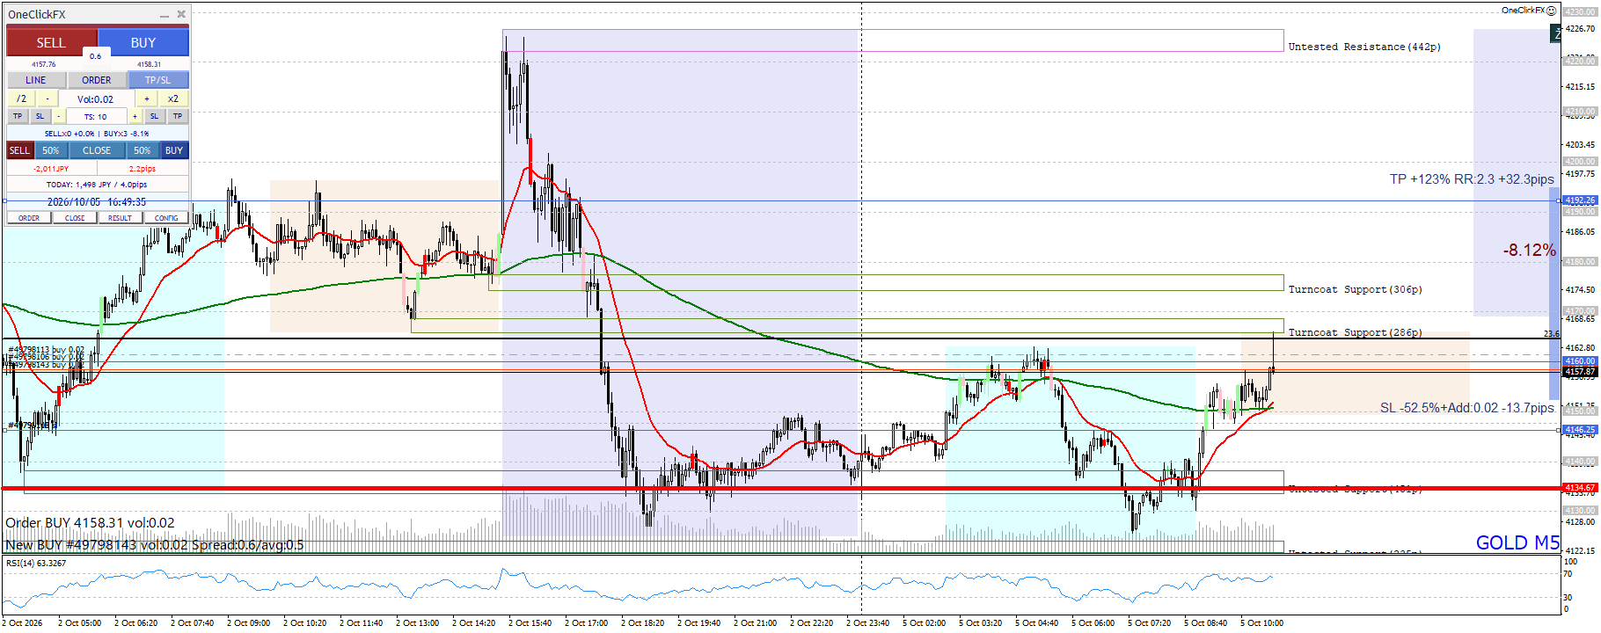Click the right-side TP button

178,116
